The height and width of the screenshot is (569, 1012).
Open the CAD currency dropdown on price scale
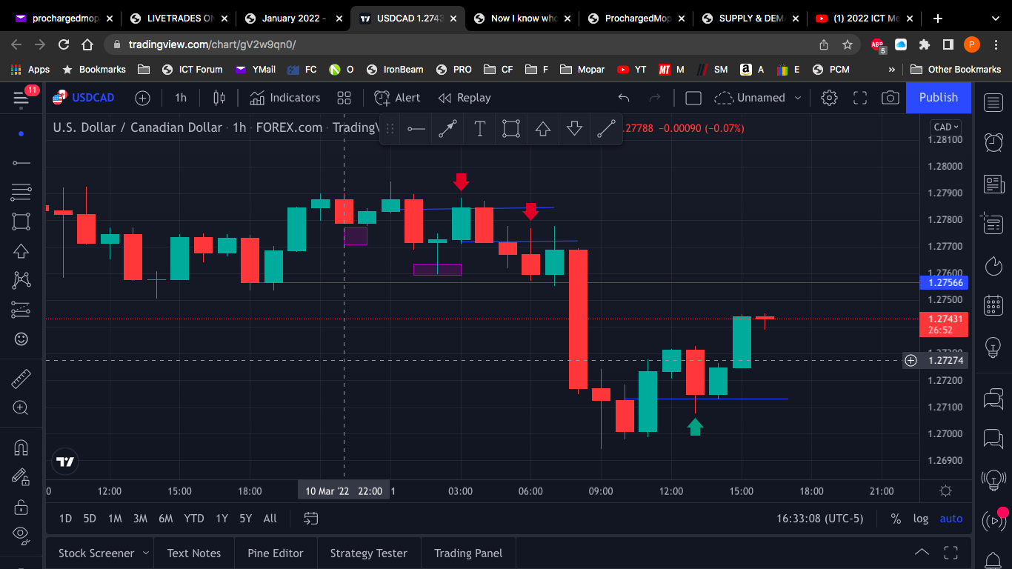tap(946, 127)
